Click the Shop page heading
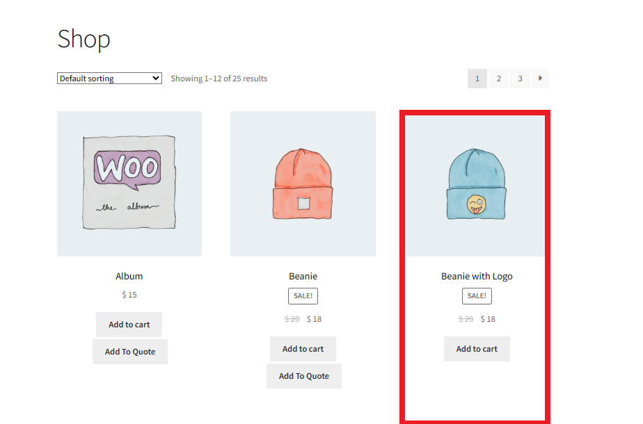Image resolution: width=643 pixels, height=424 pixels. (84, 40)
